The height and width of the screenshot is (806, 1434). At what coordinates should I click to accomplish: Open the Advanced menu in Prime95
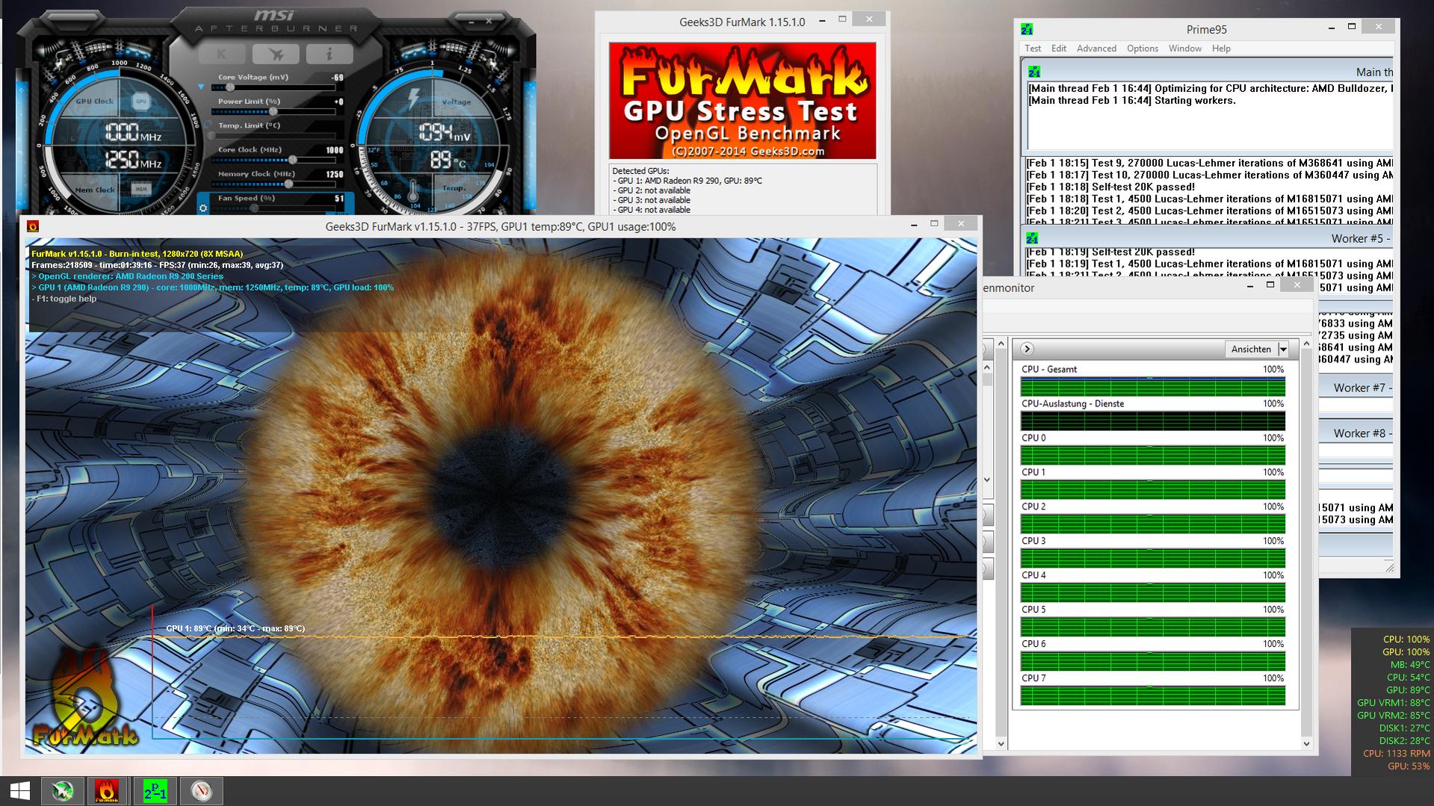(1096, 49)
